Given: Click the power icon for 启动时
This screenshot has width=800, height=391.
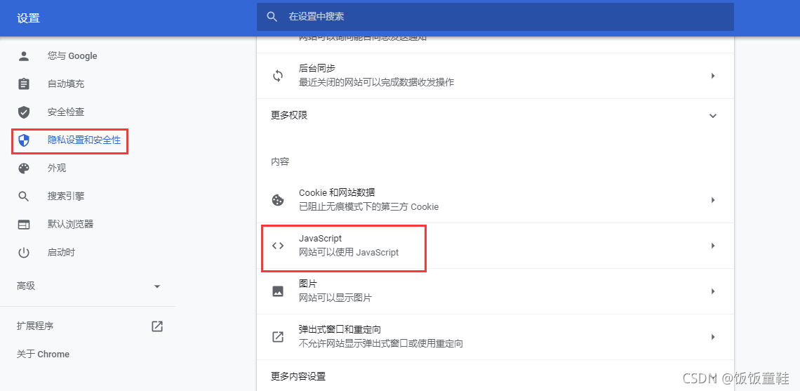Looking at the screenshot, I should point(24,253).
